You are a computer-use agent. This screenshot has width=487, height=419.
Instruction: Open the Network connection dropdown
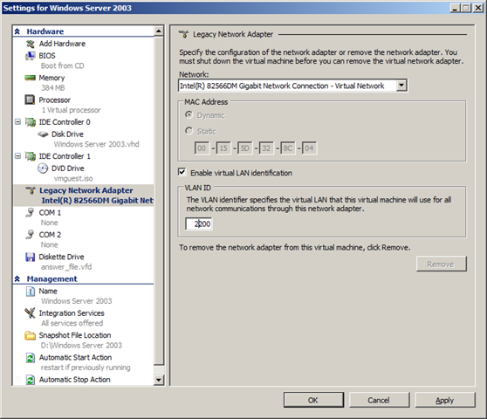tap(401, 86)
